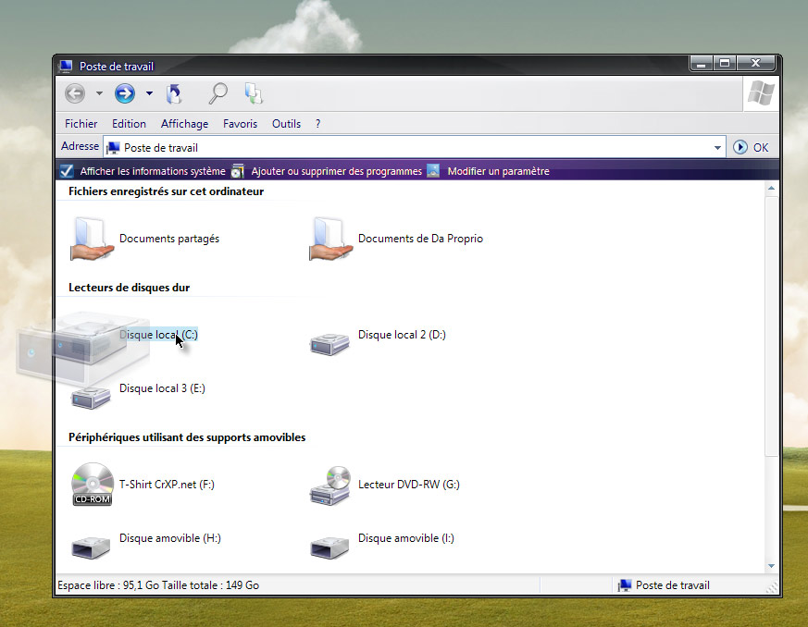Click the OK go button
The image size is (808, 627).
point(752,148)
